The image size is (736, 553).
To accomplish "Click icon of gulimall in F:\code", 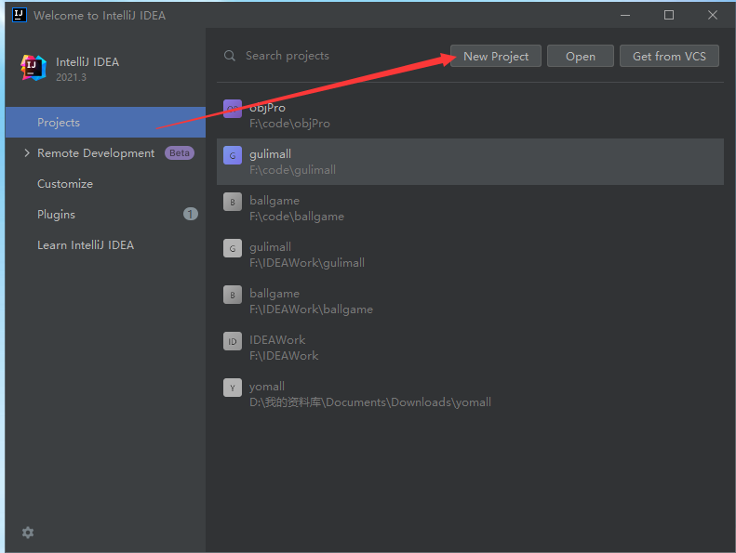I will 233,155.
